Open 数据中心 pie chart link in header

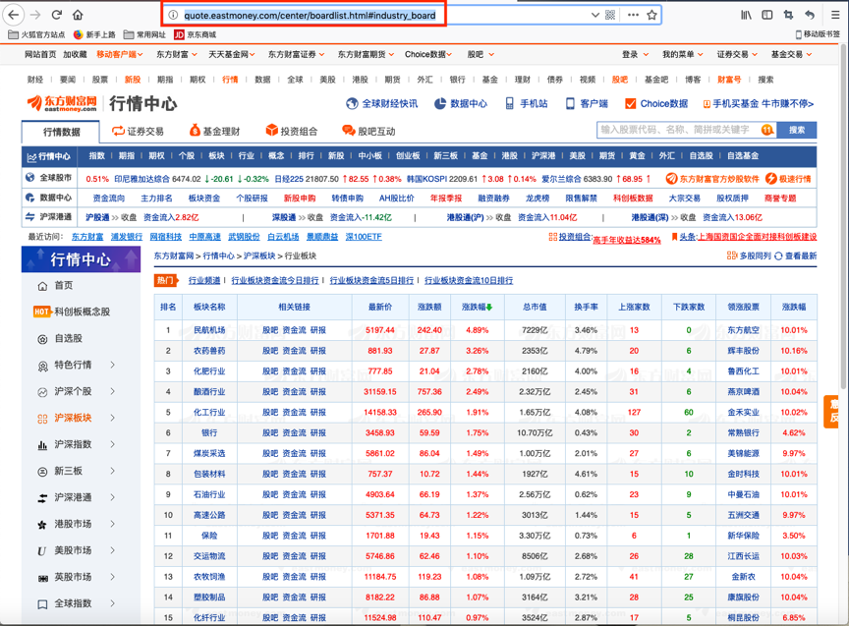coord(461,103)
